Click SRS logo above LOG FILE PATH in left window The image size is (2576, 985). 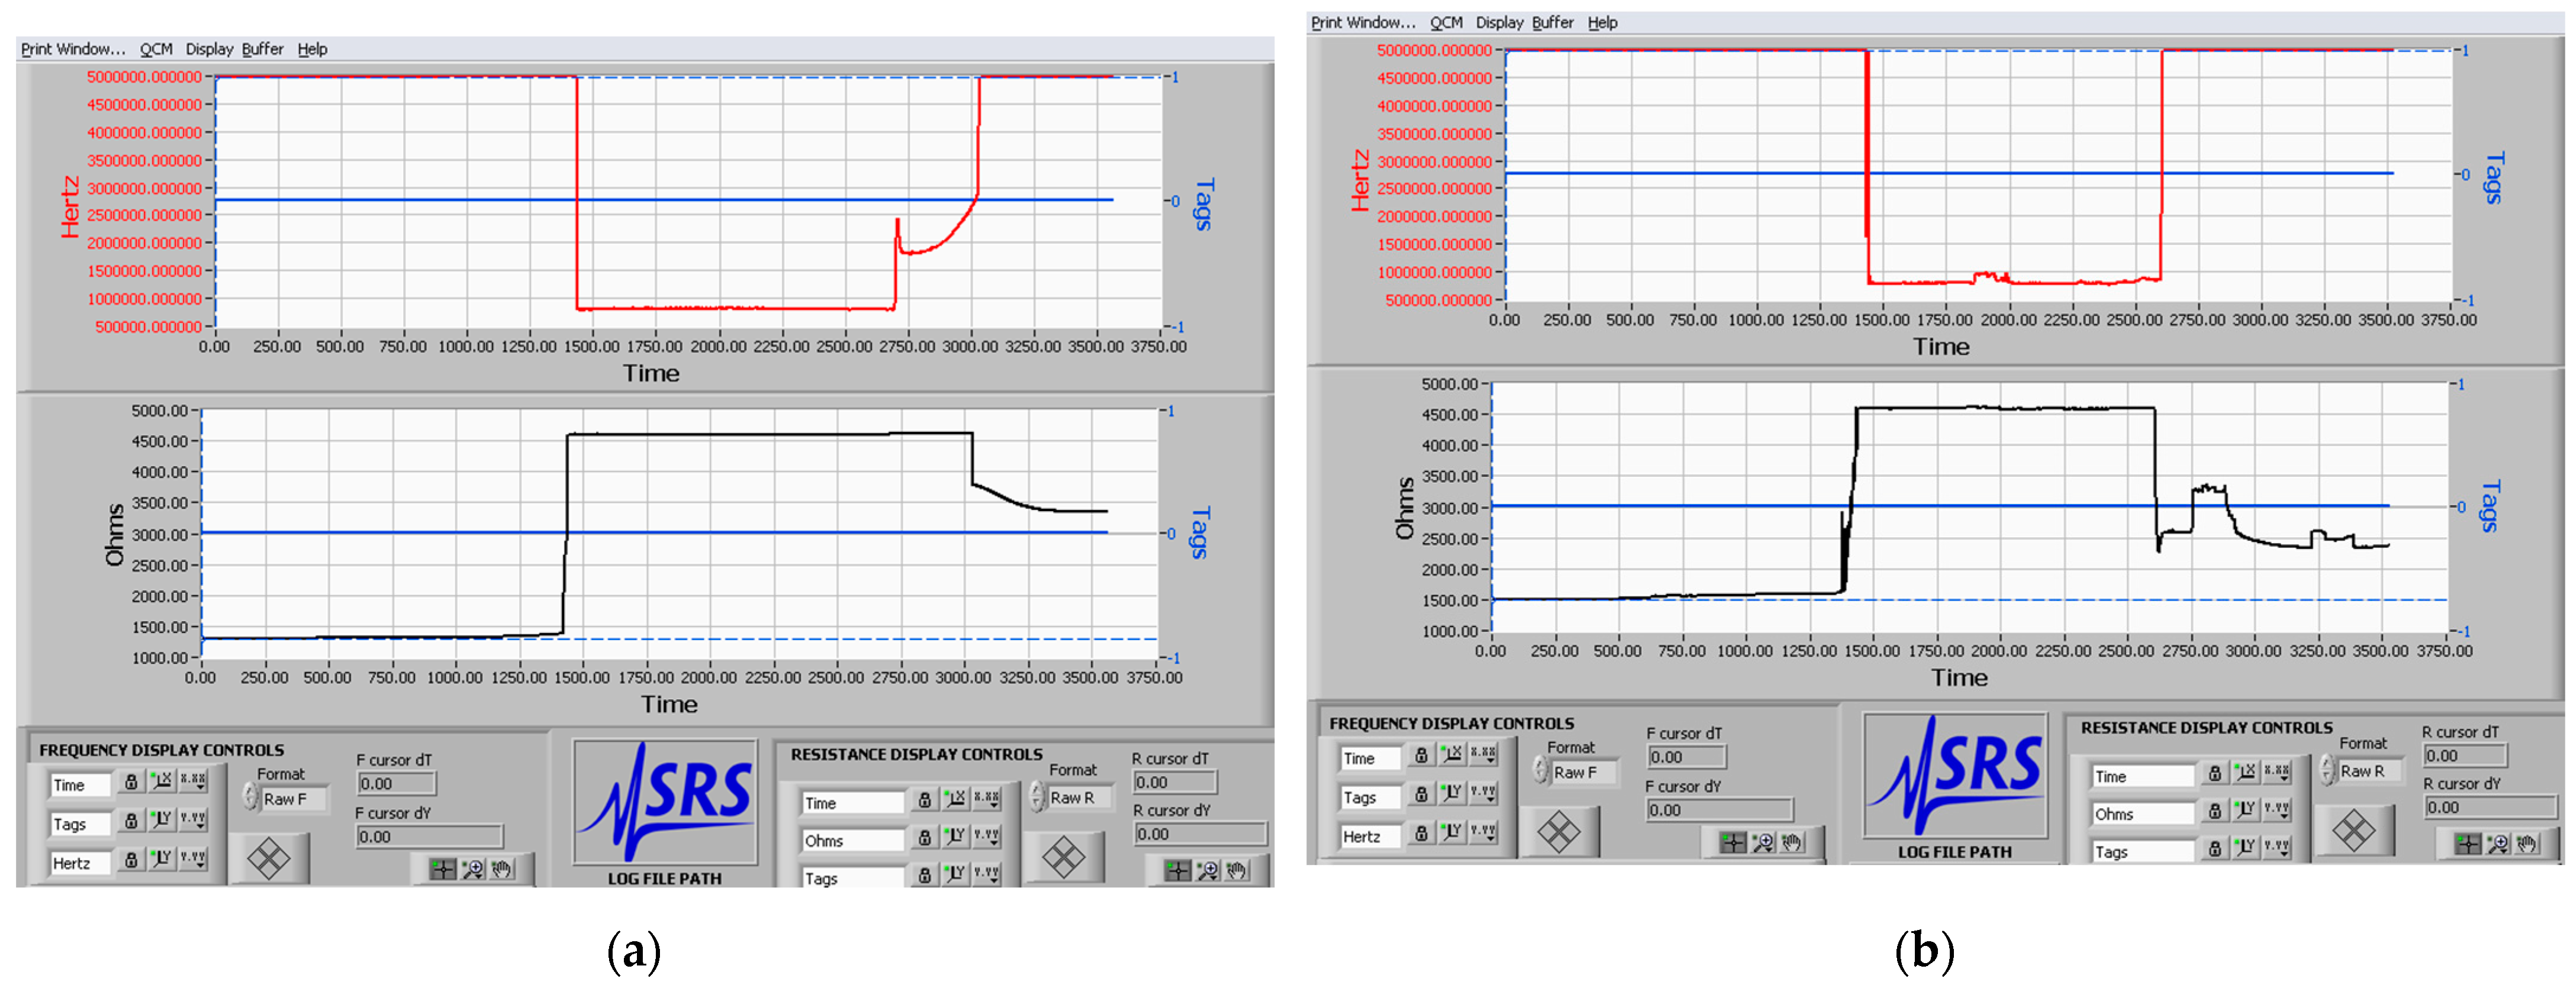click(x=665, y=801)
